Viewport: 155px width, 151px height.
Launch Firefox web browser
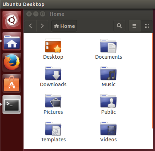coord(12,62)
